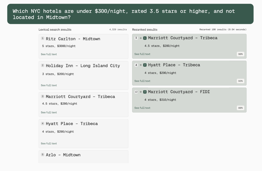Click rank 3 badge beside lexical Marriott Courtyard
This screenshot has width=262, height=171.
click(42, 96)
